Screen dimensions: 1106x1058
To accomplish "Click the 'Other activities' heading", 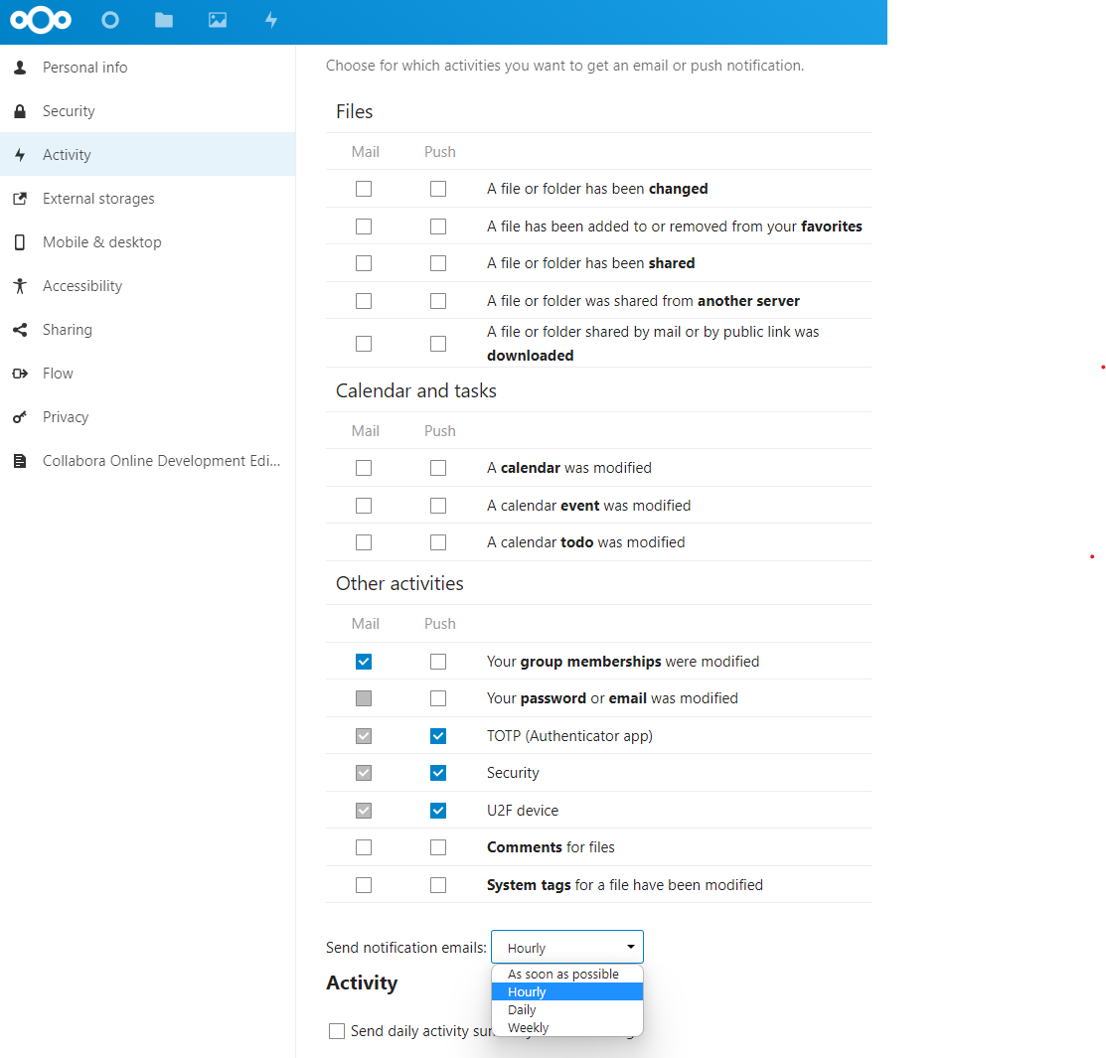I will [x=399, y=583].
